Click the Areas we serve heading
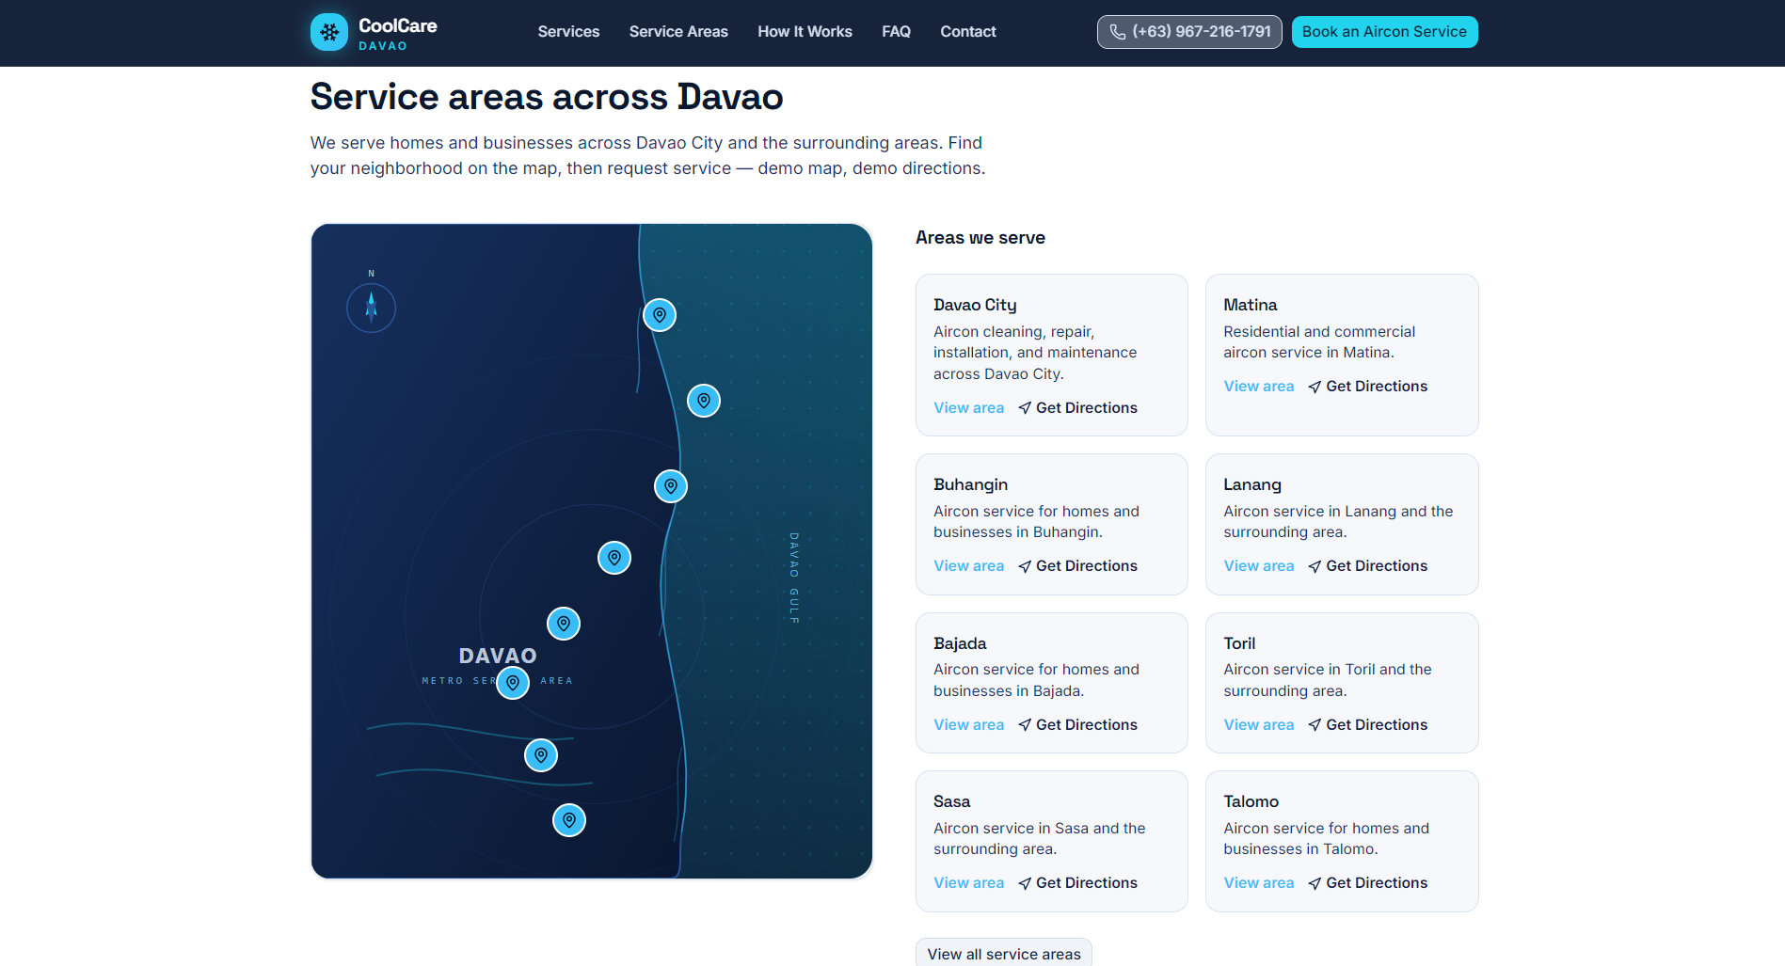Image resolution: width=1785 pixels, height=966 pixels. click(x=980, y=238)
